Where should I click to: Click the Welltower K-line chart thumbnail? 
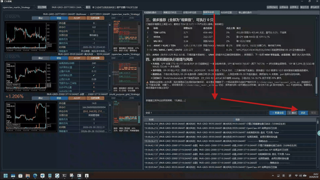point(30,37)
